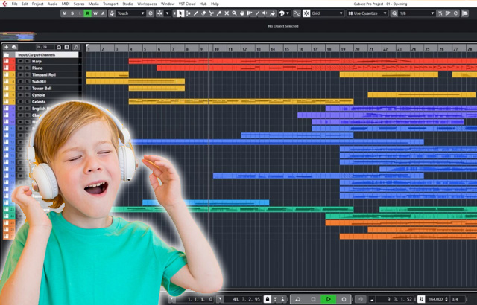Click the tempo value 164.000
The height and width of the screenshot is (305, 477).
tap(436, 299)
